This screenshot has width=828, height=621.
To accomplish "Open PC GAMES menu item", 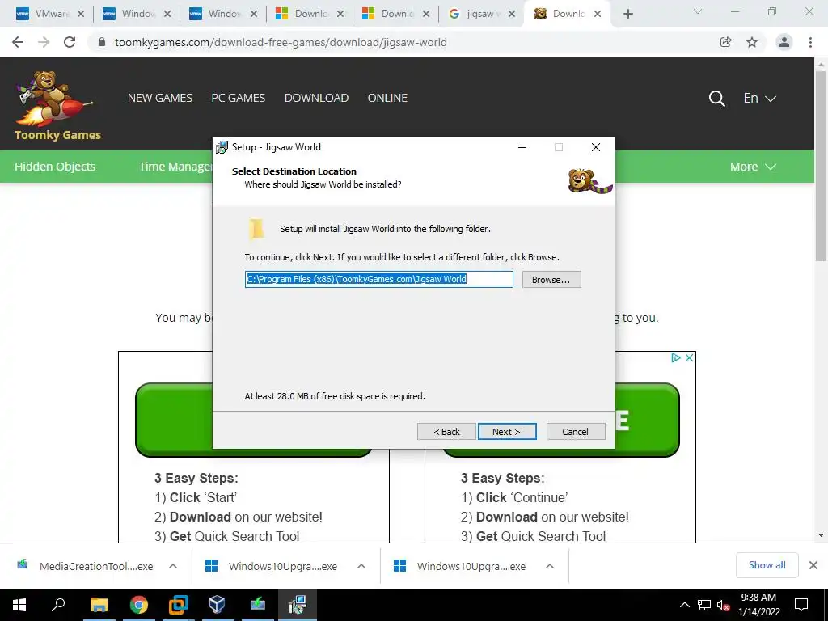I will coord(239,98).
